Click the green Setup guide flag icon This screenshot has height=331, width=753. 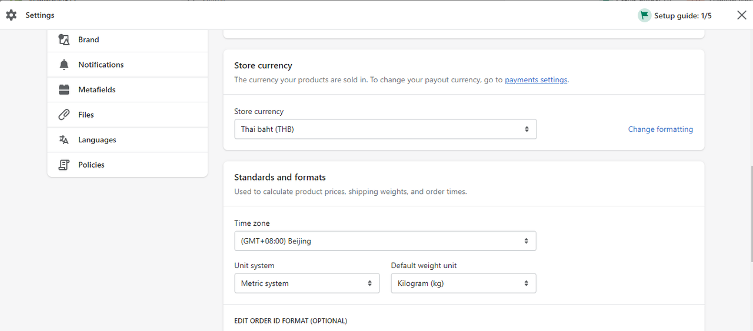pyautogui.click(x=644, y=15)
